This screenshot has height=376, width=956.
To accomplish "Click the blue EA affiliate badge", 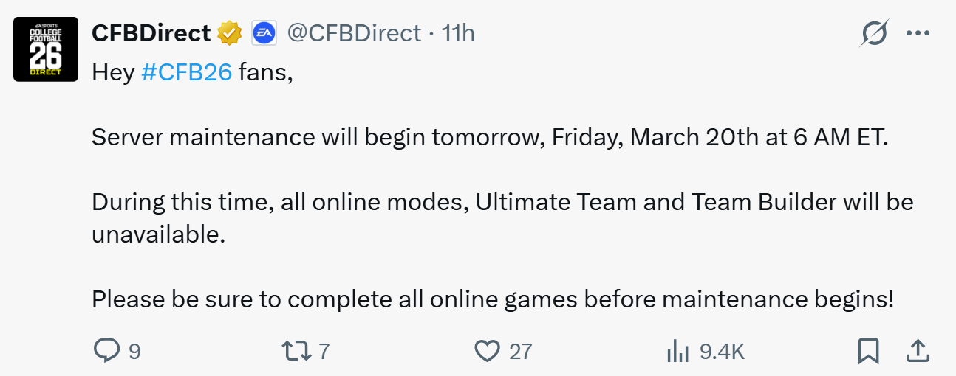I will point(264,33).
